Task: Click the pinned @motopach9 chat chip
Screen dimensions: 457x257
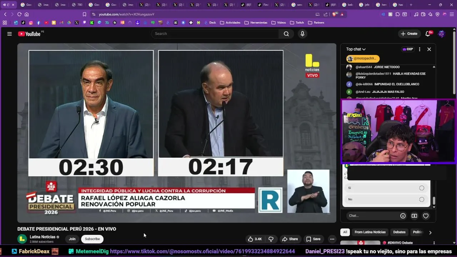Action: [363, 59]
